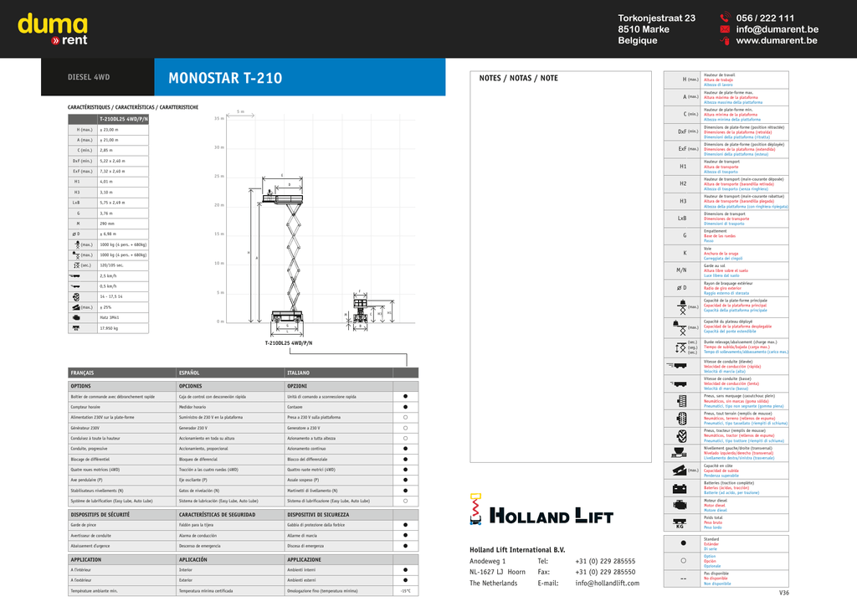This screenshot has height=607, width=857.
Task: Click legend icon for Vitesse de conduite (basse)
Action: pos(678,383)
